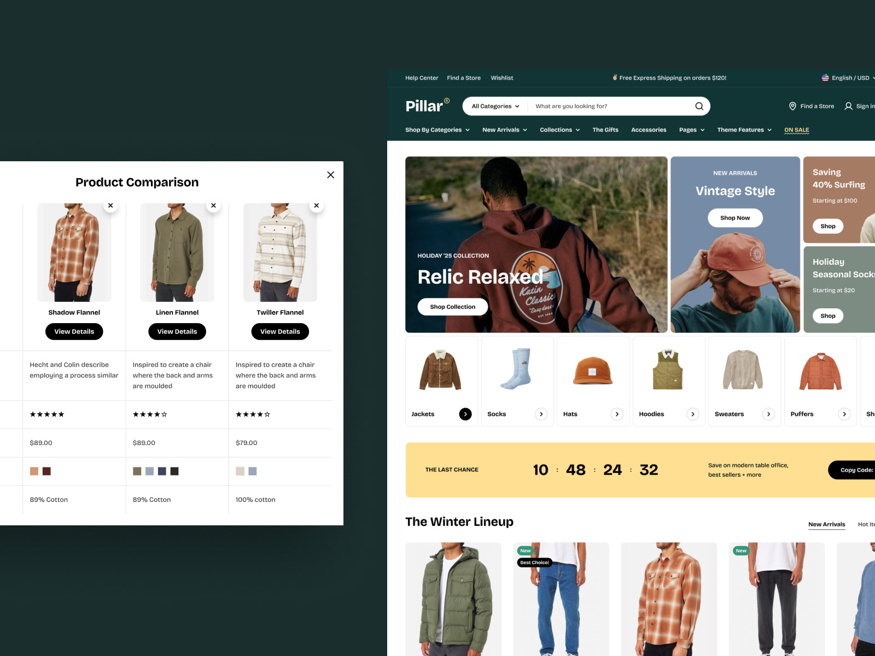Open English / USD language selector
Image resolution: width=875 pixels, height=656 pixels.
pyautogui.click(x=849, y=78)
